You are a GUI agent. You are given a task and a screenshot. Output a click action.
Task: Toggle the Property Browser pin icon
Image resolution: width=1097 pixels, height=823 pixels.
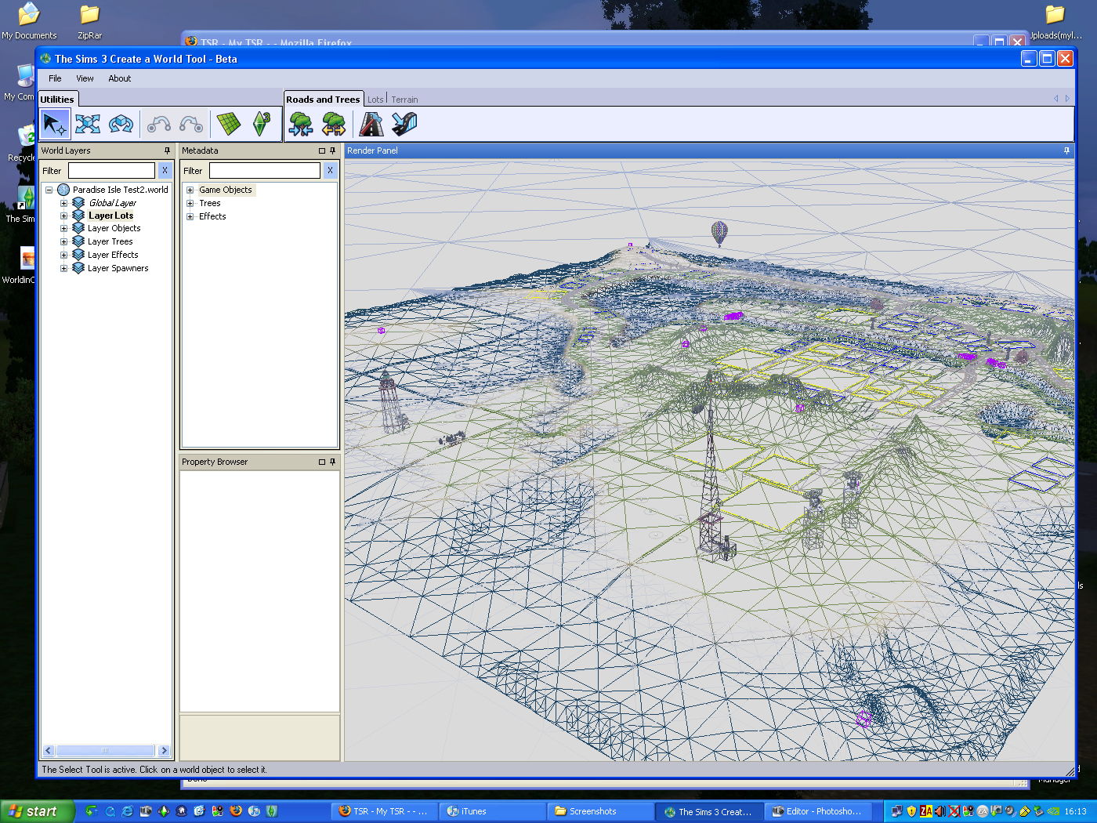click(332, 462)
